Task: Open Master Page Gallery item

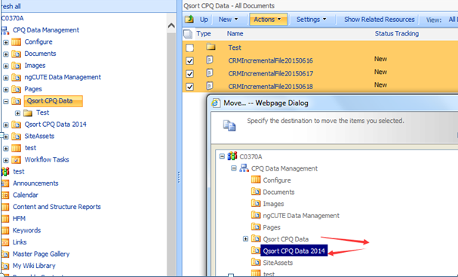Action: click(41, 254)
